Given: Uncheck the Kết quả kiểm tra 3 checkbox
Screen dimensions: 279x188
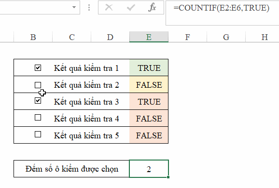Looking at the screenshot, I should click(38, 101).
